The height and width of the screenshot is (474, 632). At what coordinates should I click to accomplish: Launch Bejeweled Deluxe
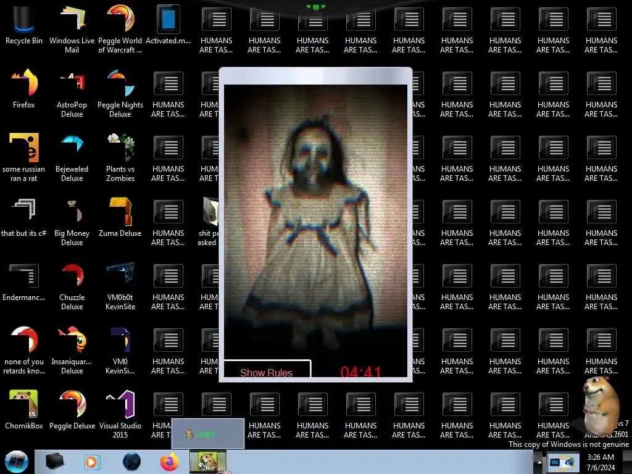(x=72, y=157)
